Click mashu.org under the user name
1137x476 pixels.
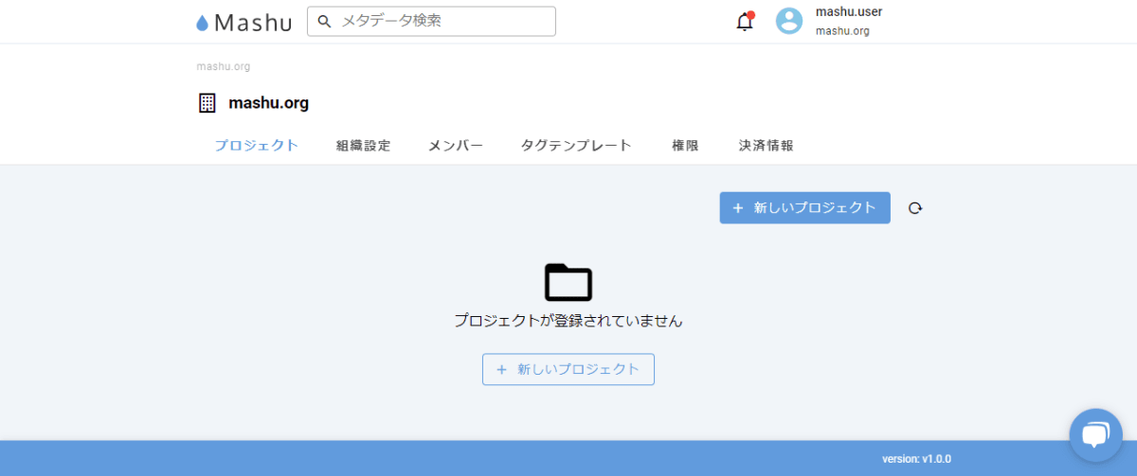pos(842,31)
